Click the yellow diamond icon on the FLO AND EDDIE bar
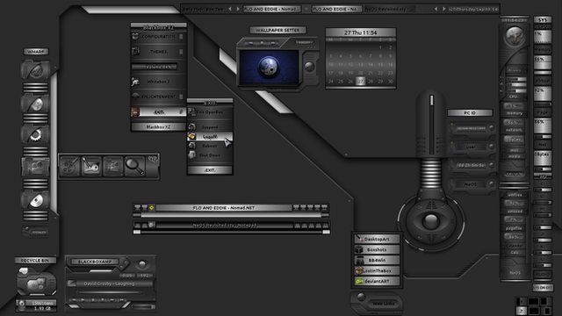The height and width of the screenshot is (316, 562). pyautogui.click(x=152, y=208)
